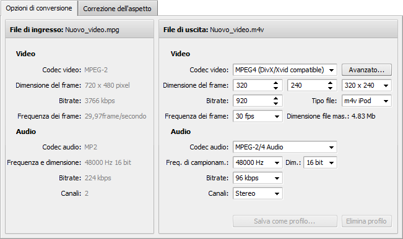Click the Salva come profilo... button
Viewport: 403px width, 239px height.
click(285, 221)
